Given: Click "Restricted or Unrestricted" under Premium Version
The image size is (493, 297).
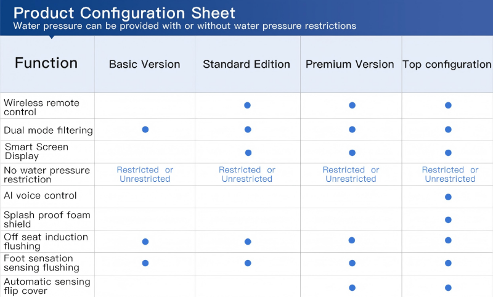Looking at the screenshot, I should pos(351,174).
